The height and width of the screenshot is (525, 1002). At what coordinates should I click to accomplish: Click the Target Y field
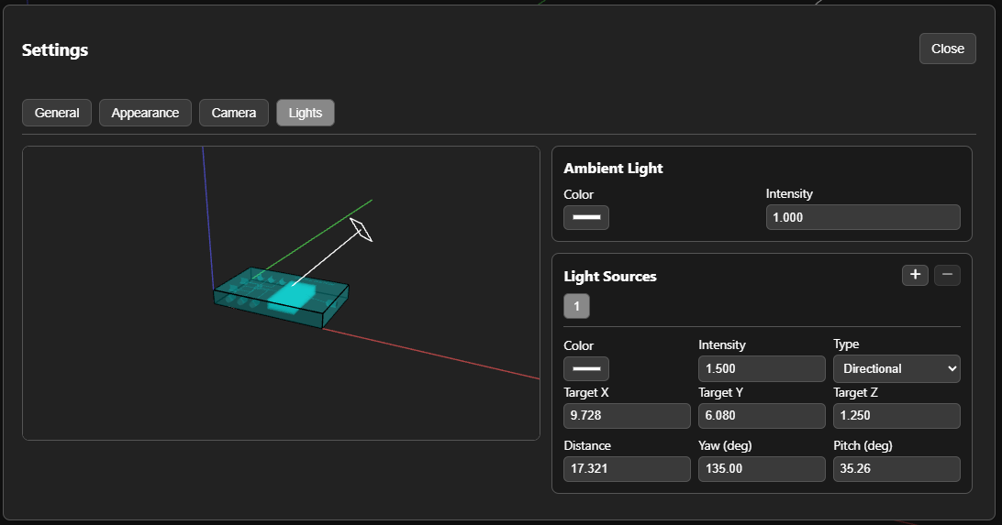pos(762,415)
